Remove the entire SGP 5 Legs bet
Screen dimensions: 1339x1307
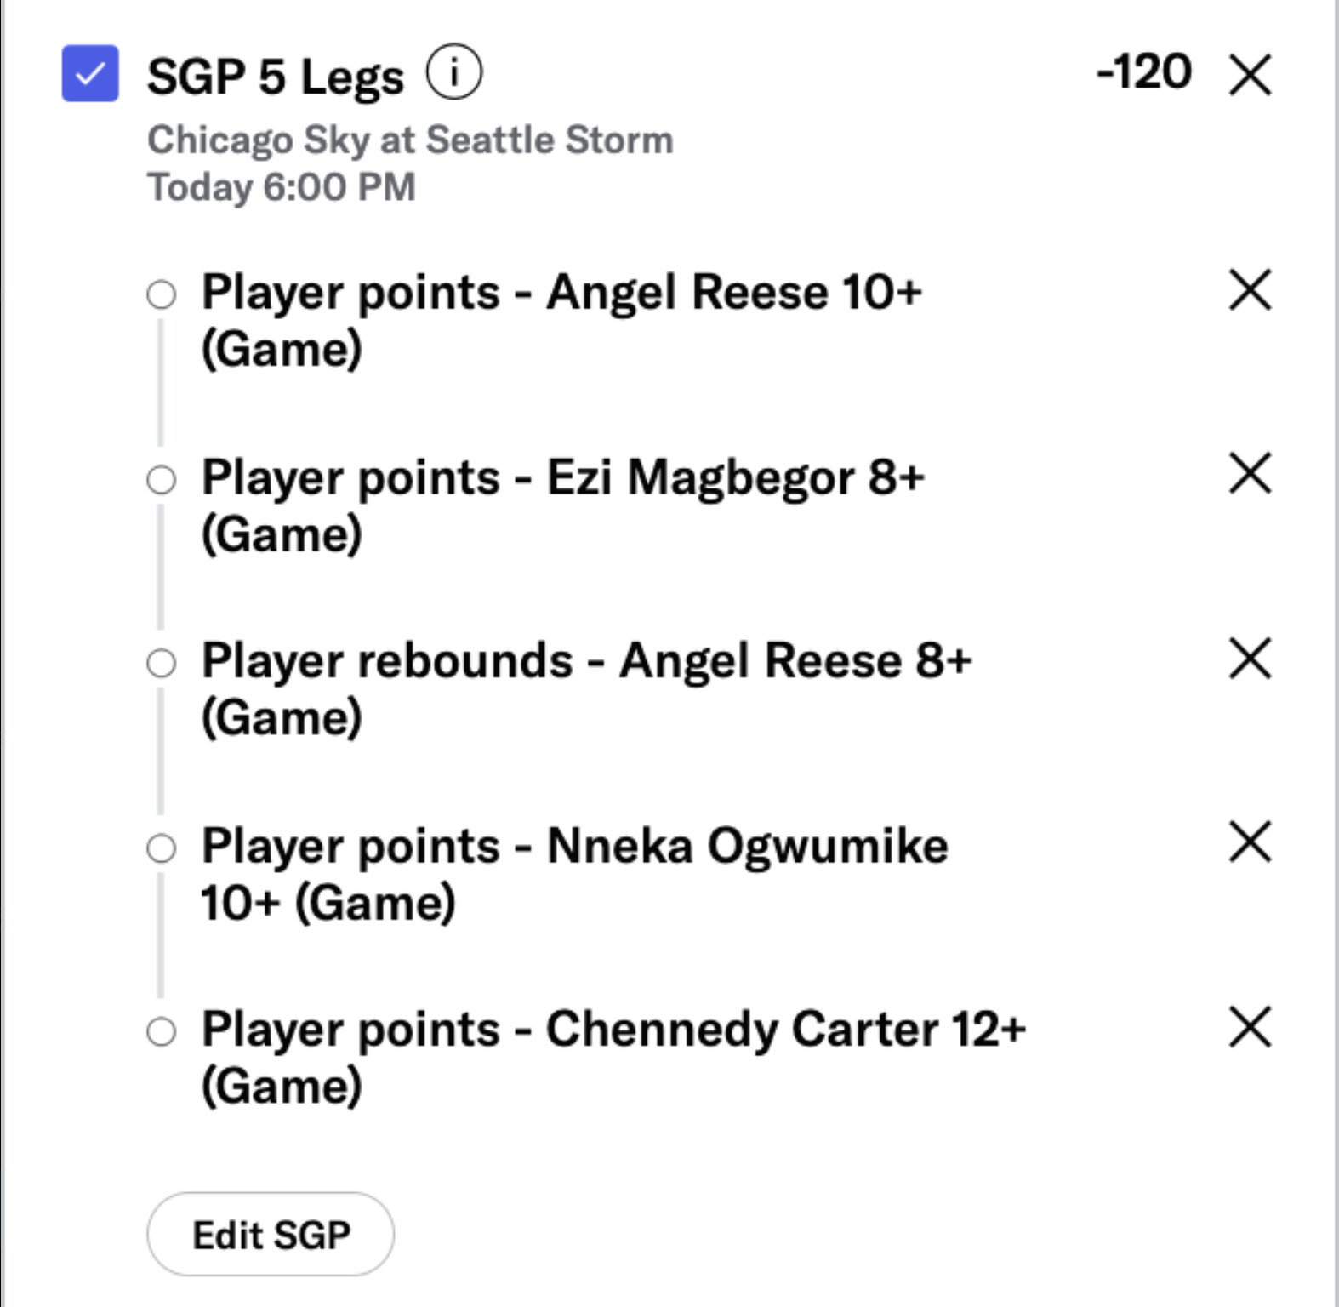click(x=1250, y=75)
